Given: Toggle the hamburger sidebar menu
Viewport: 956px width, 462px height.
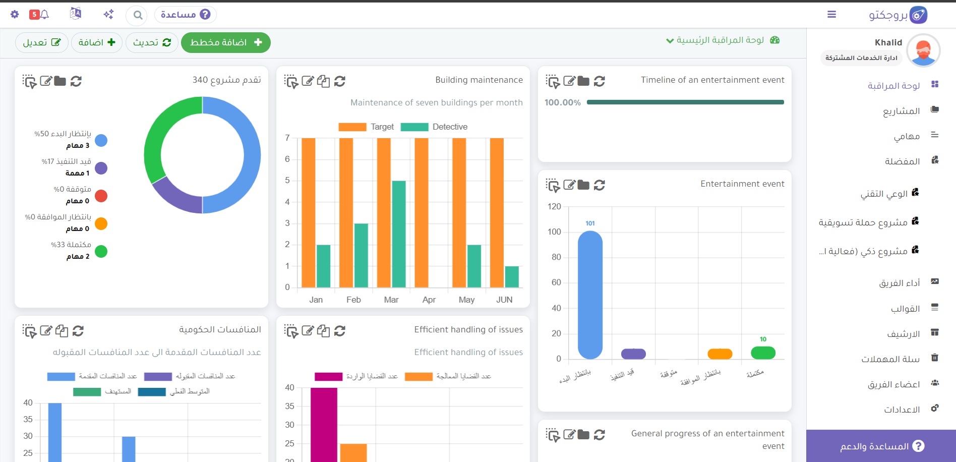Looking at the screenshot, I should (x=832, y=15).
